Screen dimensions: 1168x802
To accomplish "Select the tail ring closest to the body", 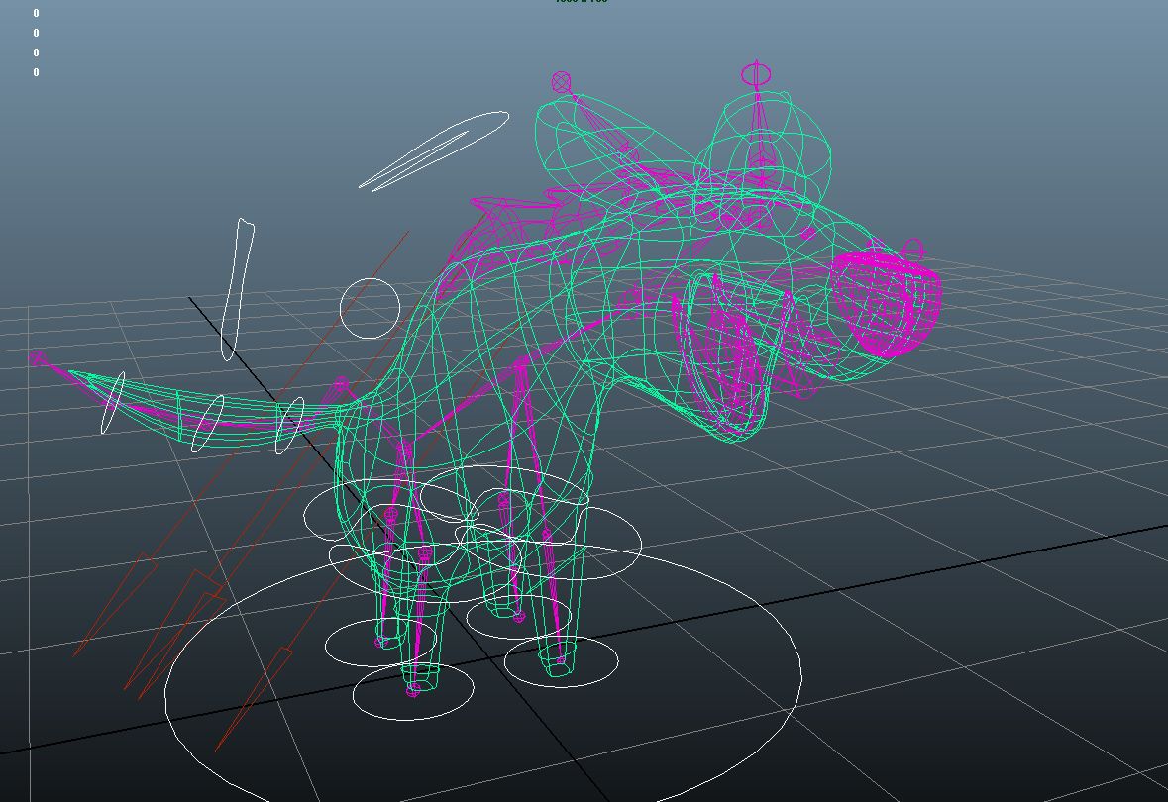I will point(288,425).
